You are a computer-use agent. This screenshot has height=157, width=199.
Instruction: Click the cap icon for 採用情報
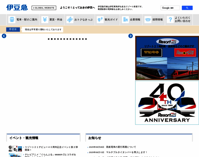[x=148, y=20]
